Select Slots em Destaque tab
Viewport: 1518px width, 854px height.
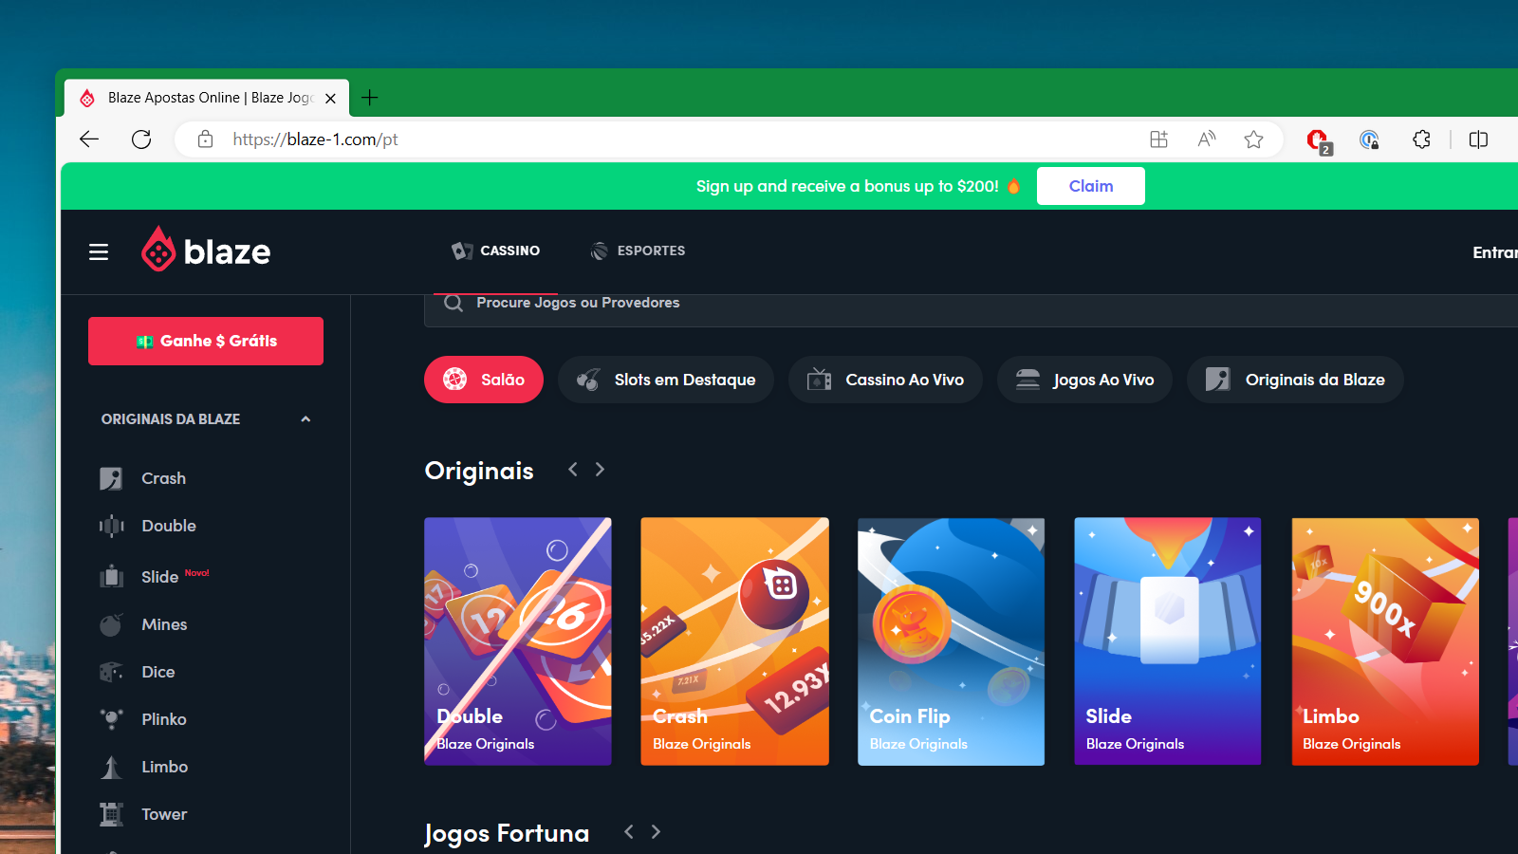(666, 380)
